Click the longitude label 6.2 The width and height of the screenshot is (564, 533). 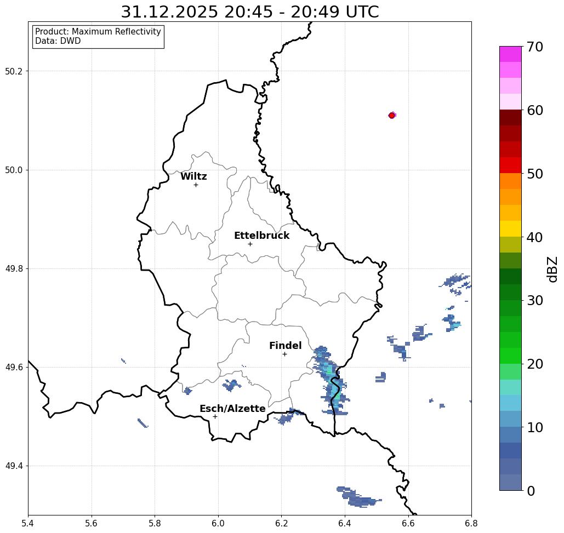point(282,523)
